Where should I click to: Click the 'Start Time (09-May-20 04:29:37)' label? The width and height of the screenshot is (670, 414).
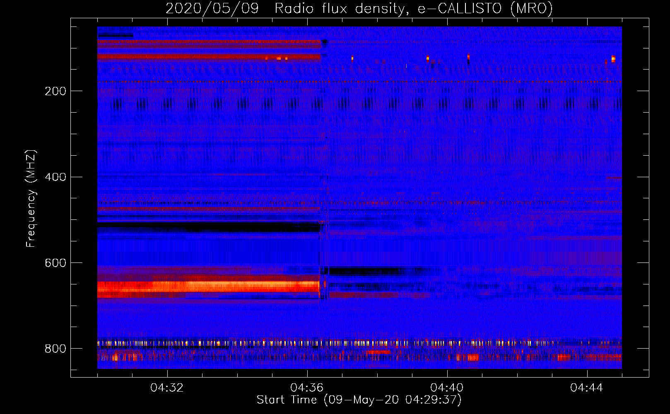[359, 400]
